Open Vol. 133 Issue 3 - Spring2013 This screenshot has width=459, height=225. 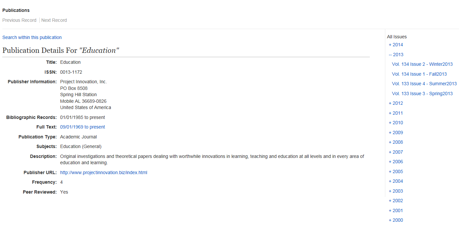coord(422,94)
